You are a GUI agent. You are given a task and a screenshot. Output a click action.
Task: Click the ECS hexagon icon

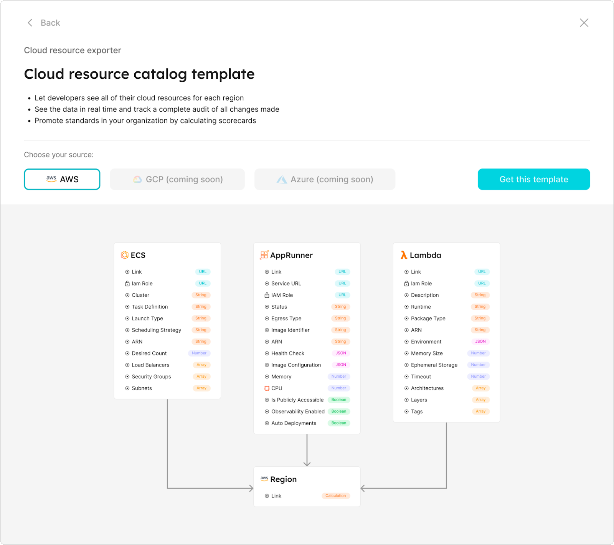pyautogui.click(x=125, y=255)
